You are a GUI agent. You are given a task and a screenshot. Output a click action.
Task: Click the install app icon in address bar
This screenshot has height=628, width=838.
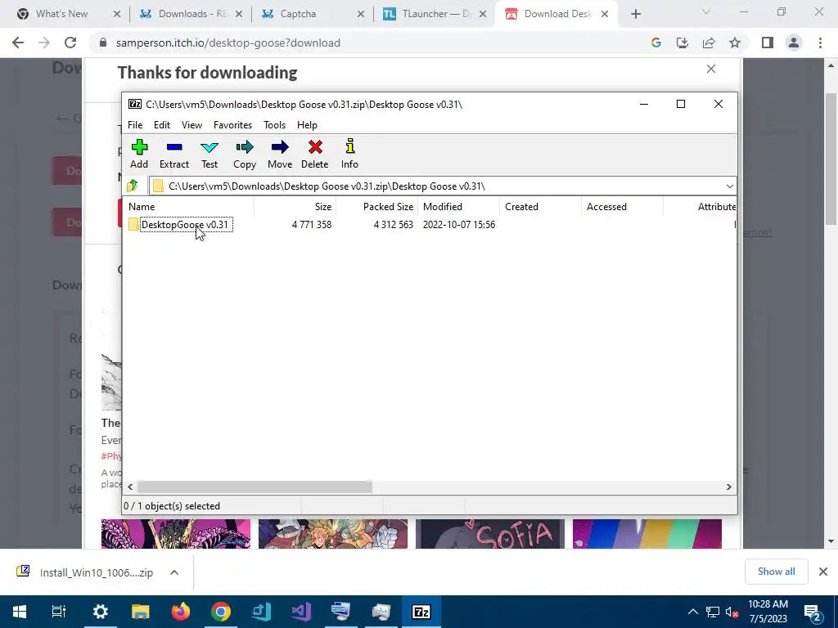(683, 43)
